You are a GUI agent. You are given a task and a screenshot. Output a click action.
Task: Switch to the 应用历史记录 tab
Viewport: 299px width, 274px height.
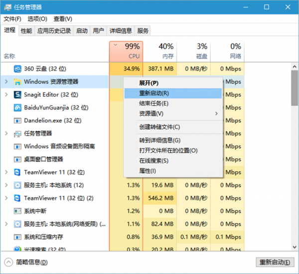pos(54,31)
